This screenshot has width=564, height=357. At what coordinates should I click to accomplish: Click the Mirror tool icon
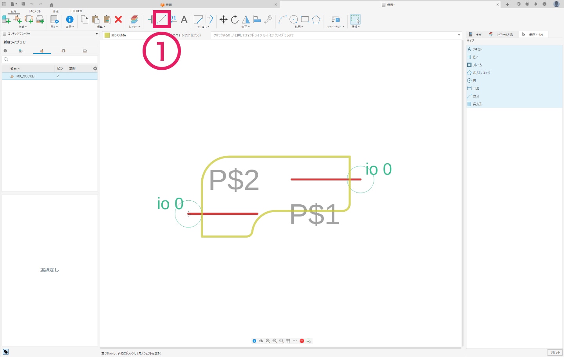tap(246, 20)
